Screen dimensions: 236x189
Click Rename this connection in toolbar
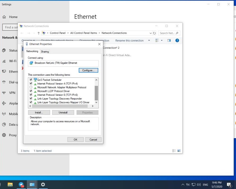pos(130,40)
